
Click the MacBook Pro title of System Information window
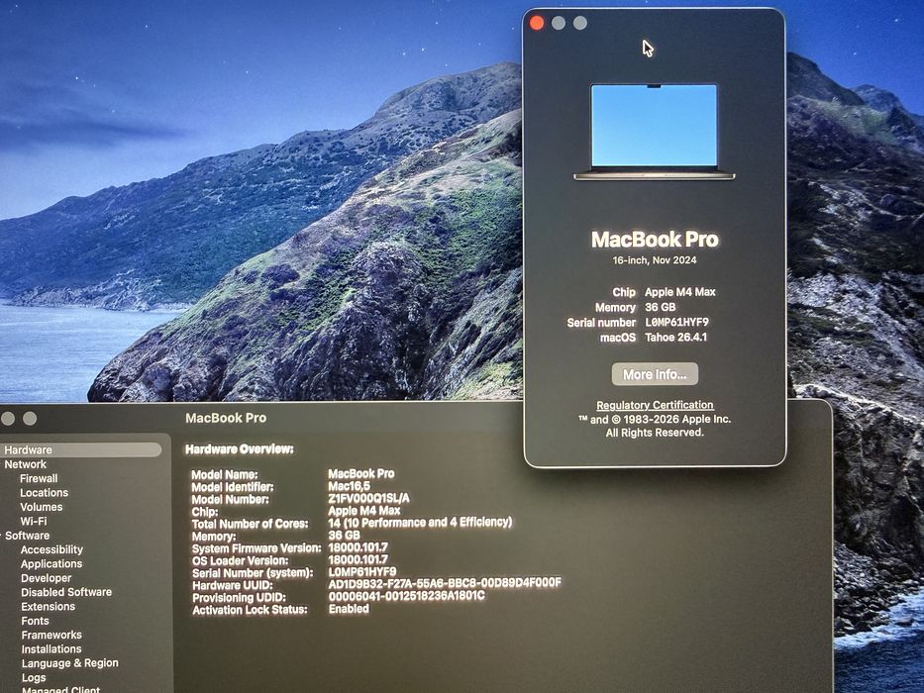pyautogui.click(x=226, y=418)
